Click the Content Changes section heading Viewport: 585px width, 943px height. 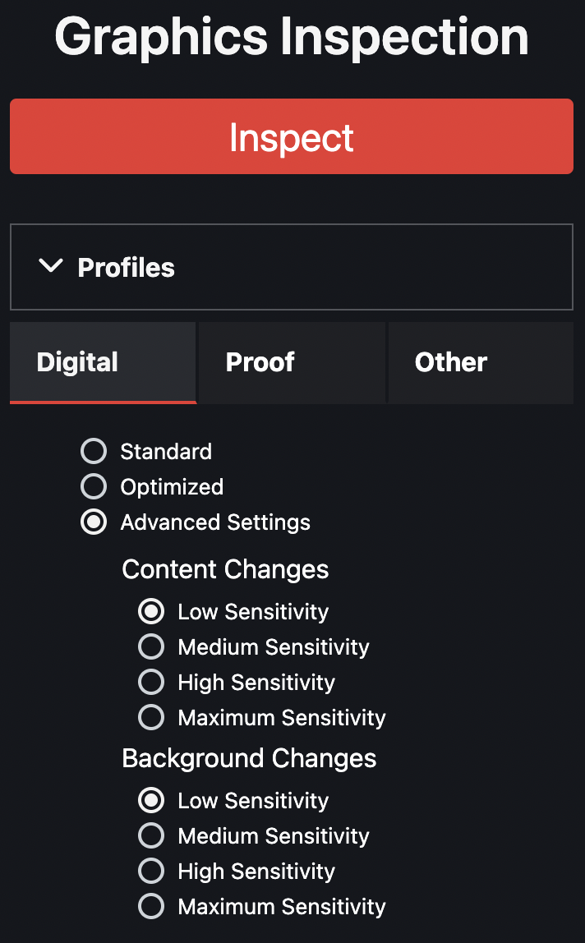coord(225,569)
